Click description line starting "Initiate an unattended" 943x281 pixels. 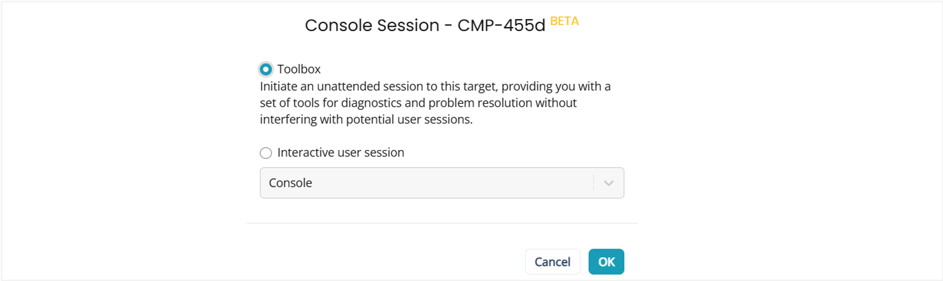(x=435, y=87)
